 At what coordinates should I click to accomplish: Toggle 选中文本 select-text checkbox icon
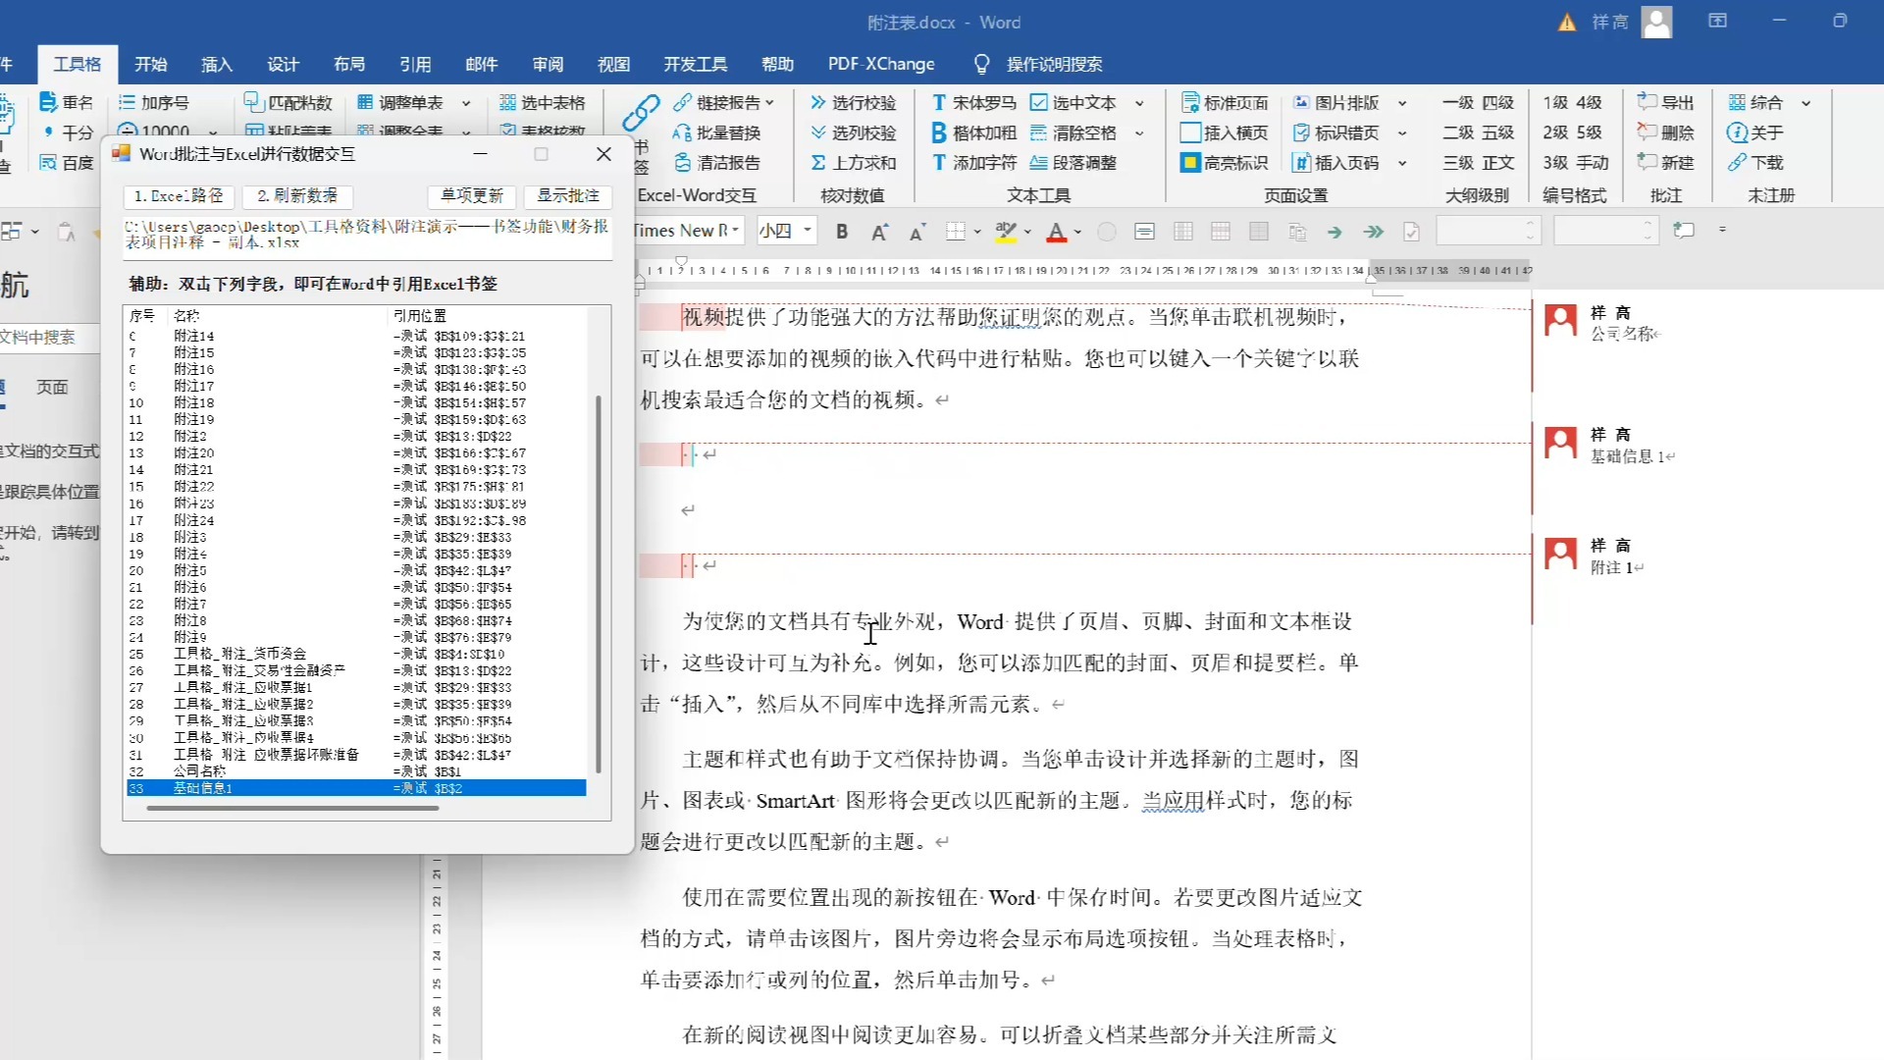(1038, 103)
